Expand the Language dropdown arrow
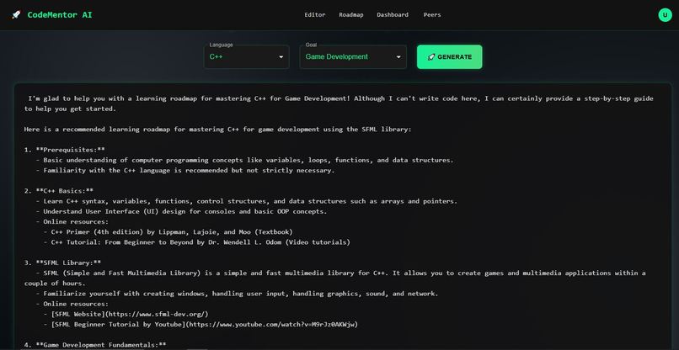Screen dimensions: 679x350 (281, 57)
